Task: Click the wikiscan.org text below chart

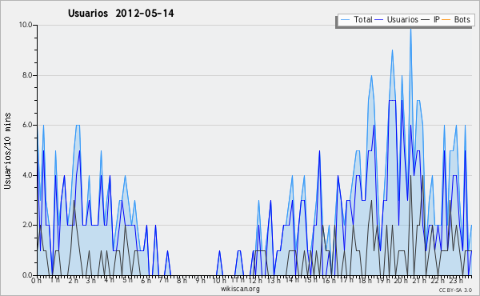Action: coord(240,289)
